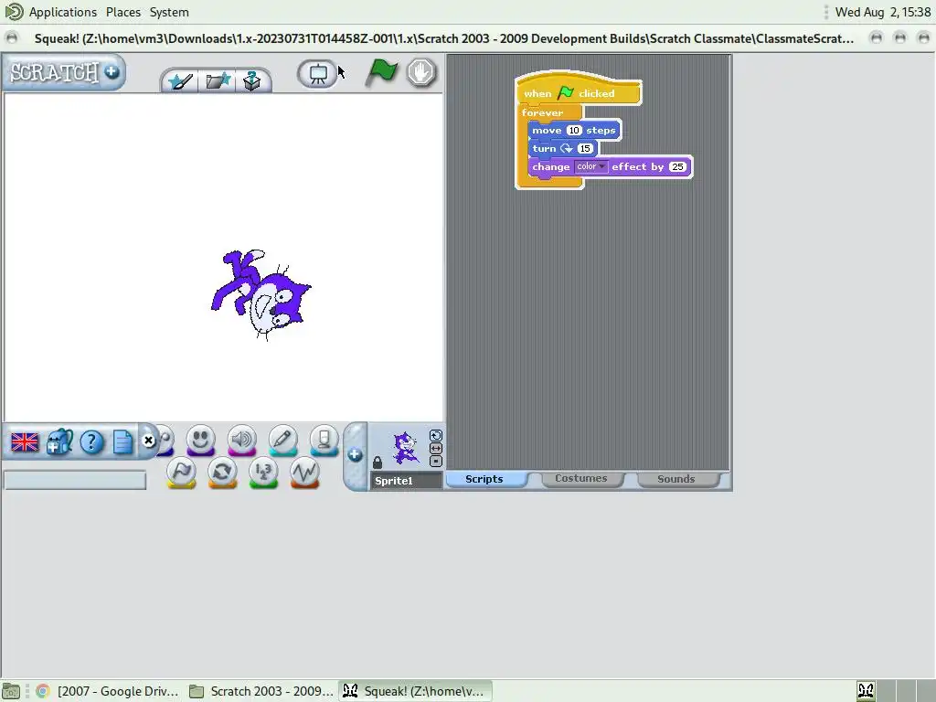
Task: Click the blue backpack icon
Action: click(59, 441)
